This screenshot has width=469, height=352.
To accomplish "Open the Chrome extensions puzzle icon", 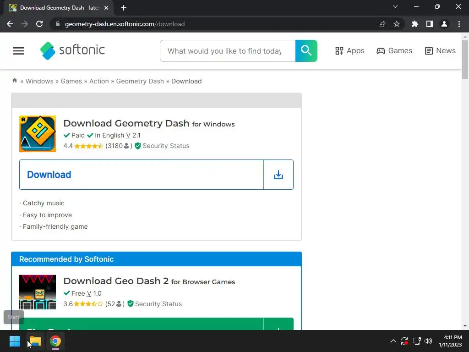I will point(415,24).
